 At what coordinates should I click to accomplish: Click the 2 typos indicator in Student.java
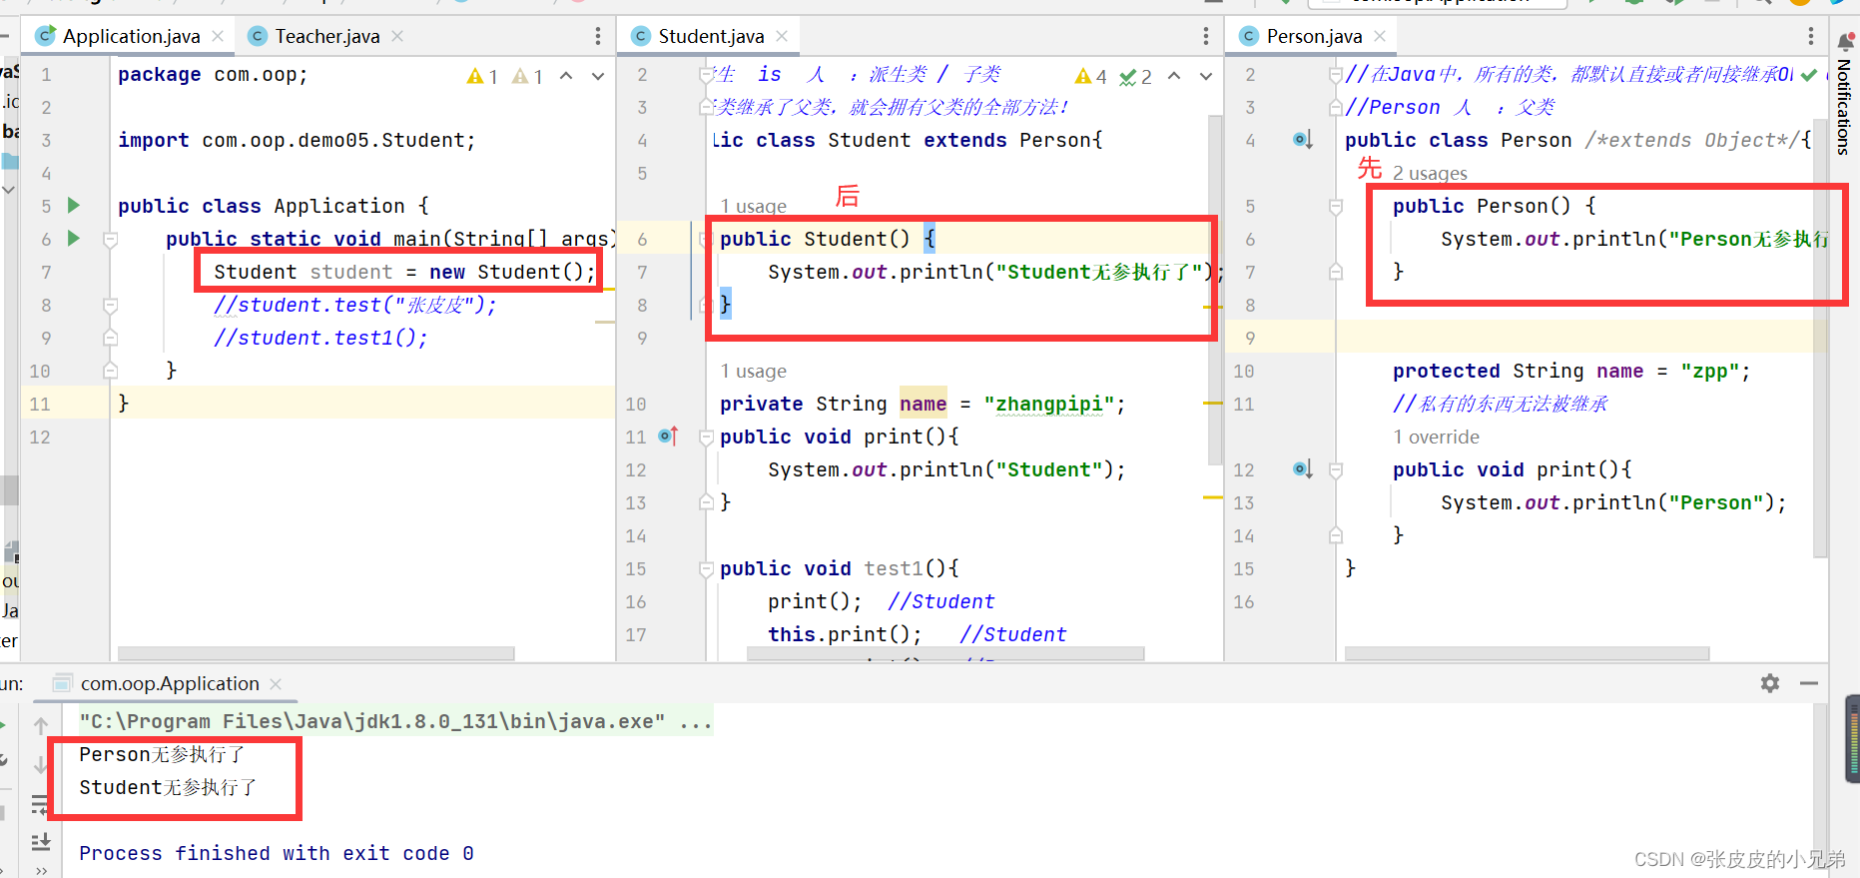coord(1136,76)
